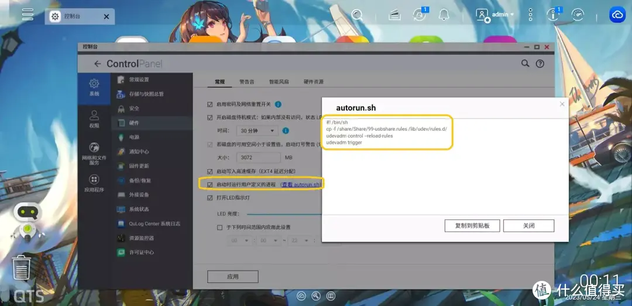Close the 控制台 taskbar tab
Image resolution: width=632 pixels, height=306 pixels.
coord(107,16)
